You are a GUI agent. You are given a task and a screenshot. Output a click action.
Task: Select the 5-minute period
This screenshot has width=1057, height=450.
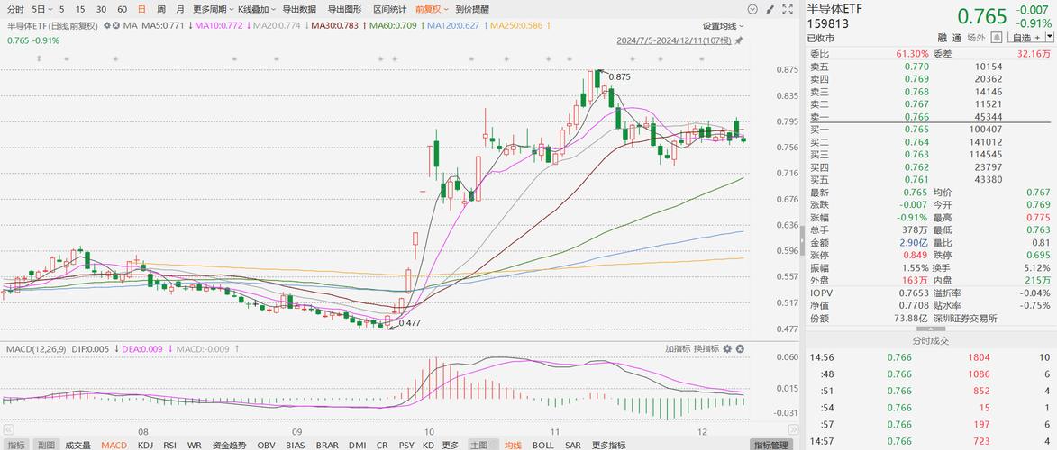tap(62, 9)
